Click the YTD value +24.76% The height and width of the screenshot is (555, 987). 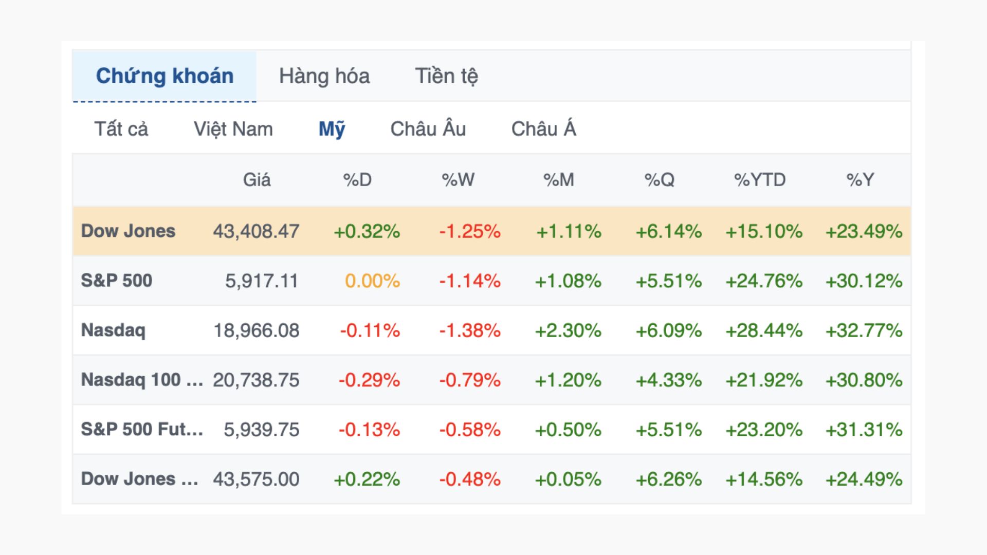pos(764,281)
